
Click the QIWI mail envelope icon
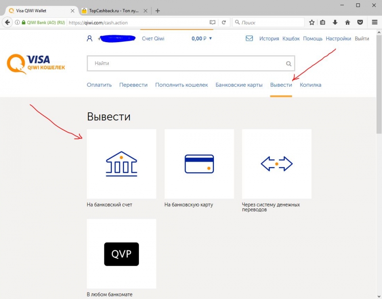249,38
